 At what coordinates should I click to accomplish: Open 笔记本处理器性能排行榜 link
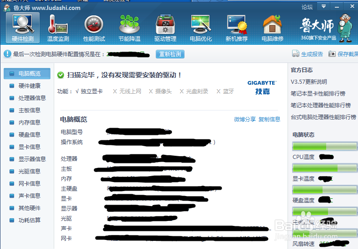point(321,105)
